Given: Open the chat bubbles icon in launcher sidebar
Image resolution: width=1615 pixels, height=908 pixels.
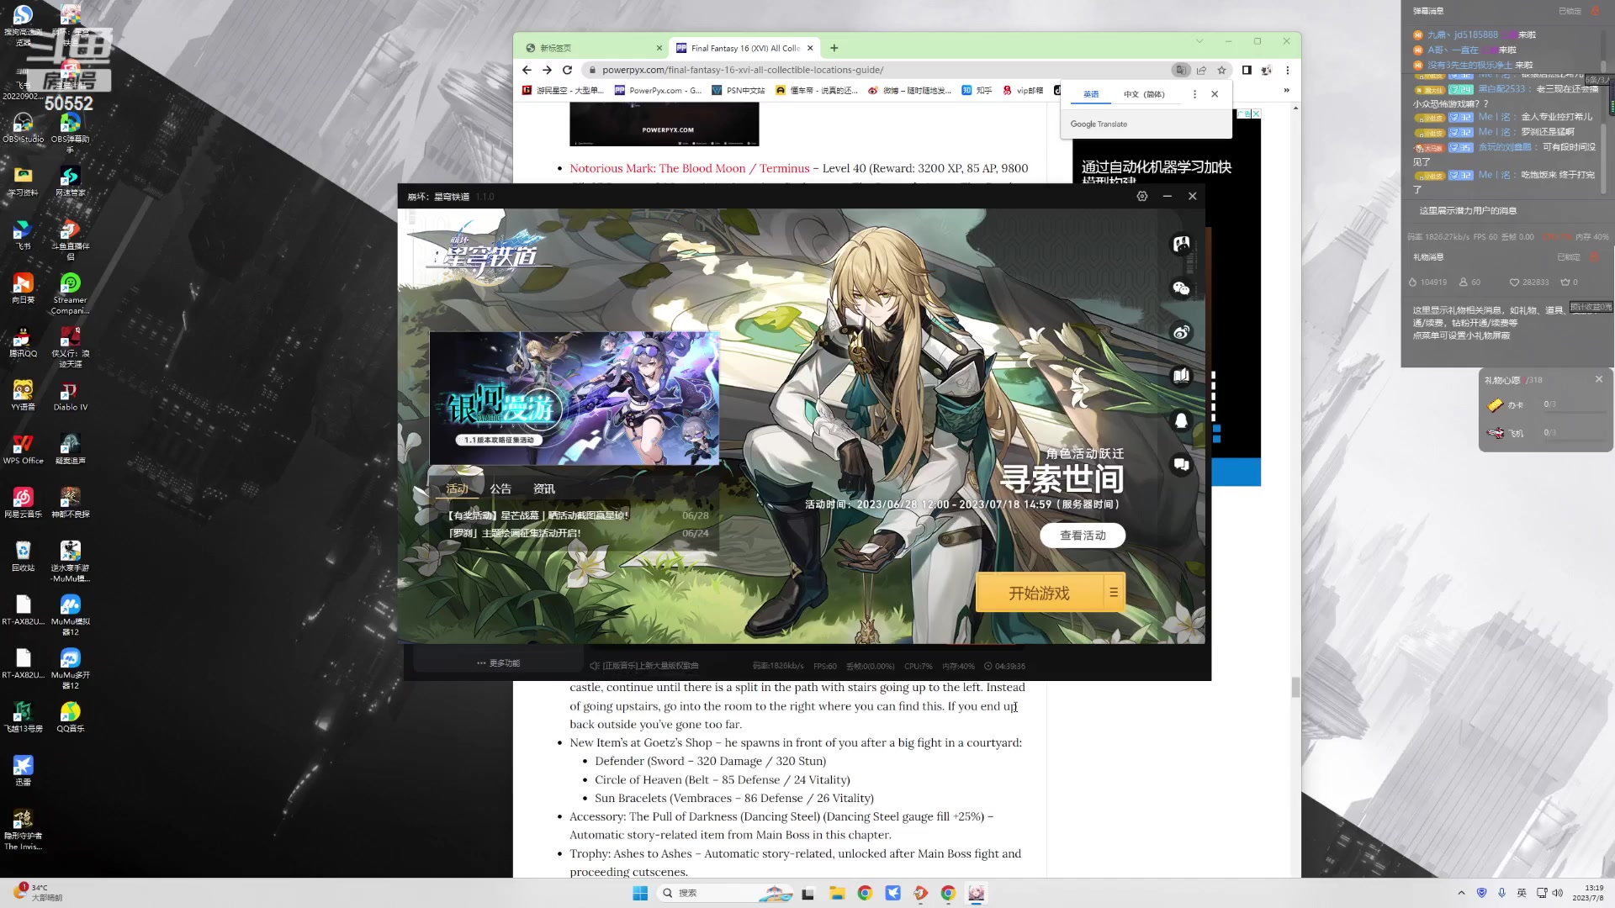Looking at the screenshot, I should pos(1181,464).
